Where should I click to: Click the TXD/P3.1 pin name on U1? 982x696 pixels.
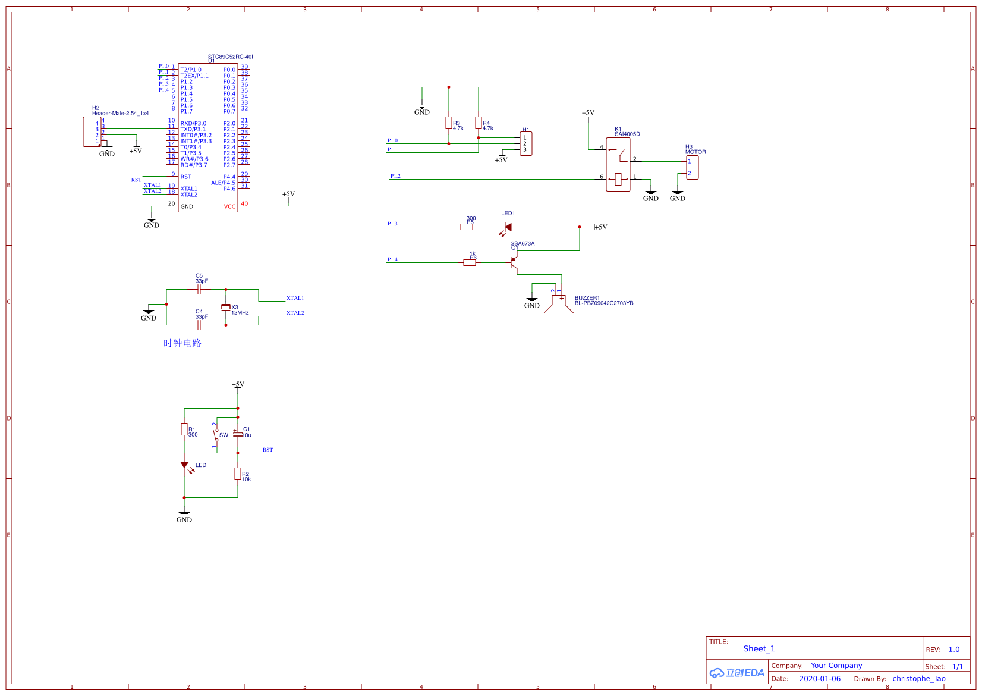pyautogui.click(x=193, y=129)
